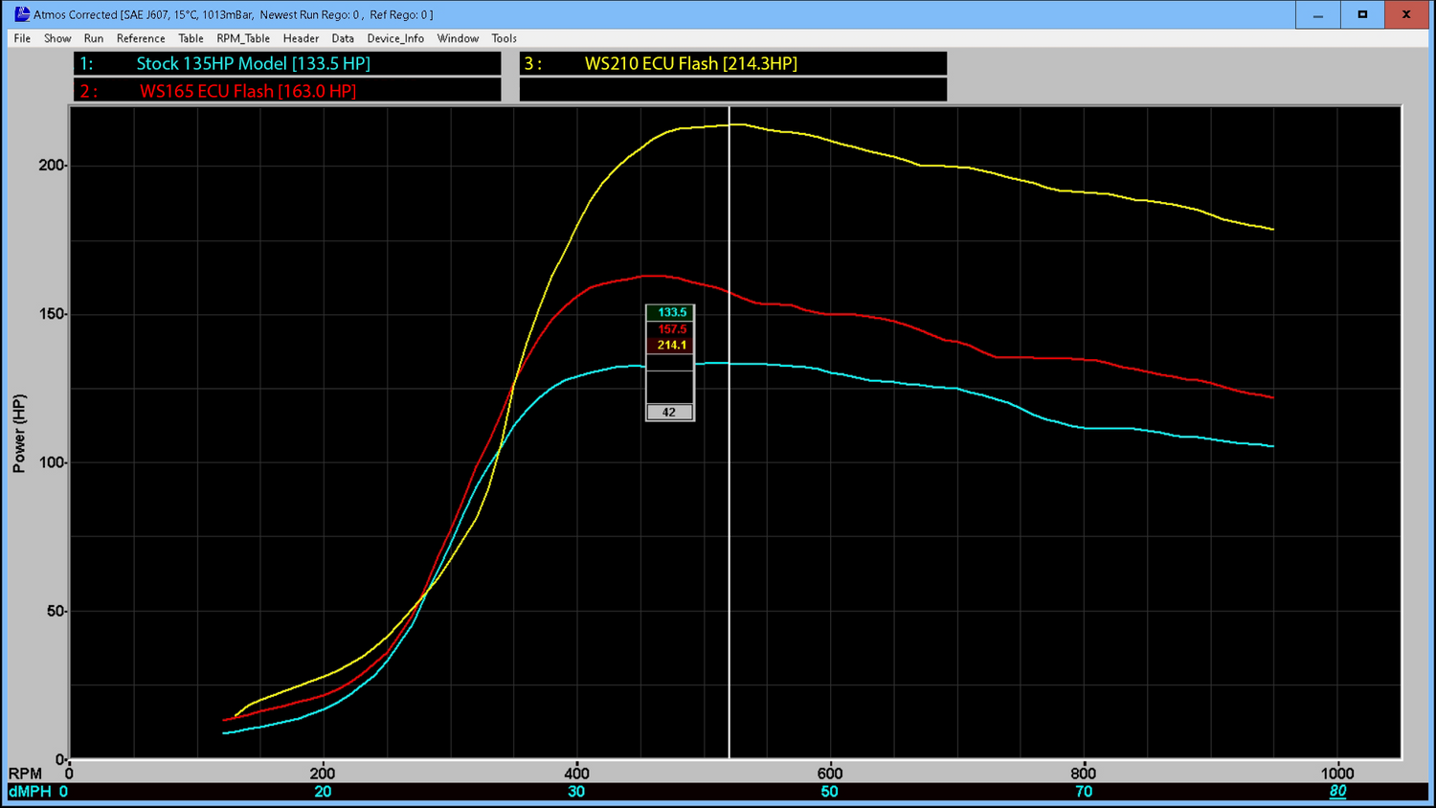Open the Tools menu

click(504, 38)
